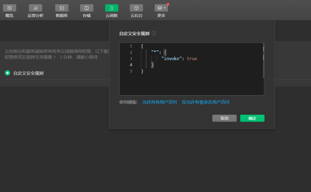Viewport: 311px width, 192px height.
Task: Select the 云函数 cloud function icon
Action: [x=112, y=8]
